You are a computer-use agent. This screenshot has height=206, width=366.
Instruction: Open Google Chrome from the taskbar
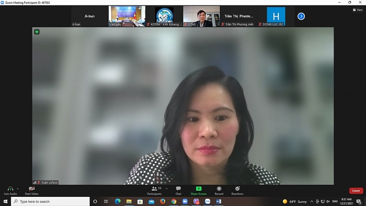(173, 201)
